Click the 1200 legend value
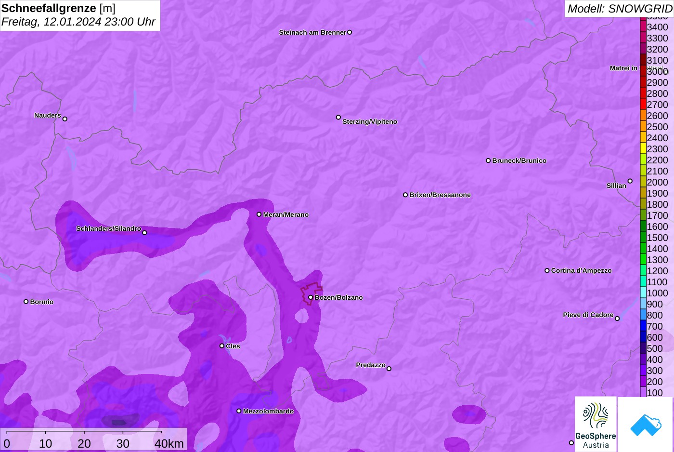Screen dimensions: 674x452 658,271
